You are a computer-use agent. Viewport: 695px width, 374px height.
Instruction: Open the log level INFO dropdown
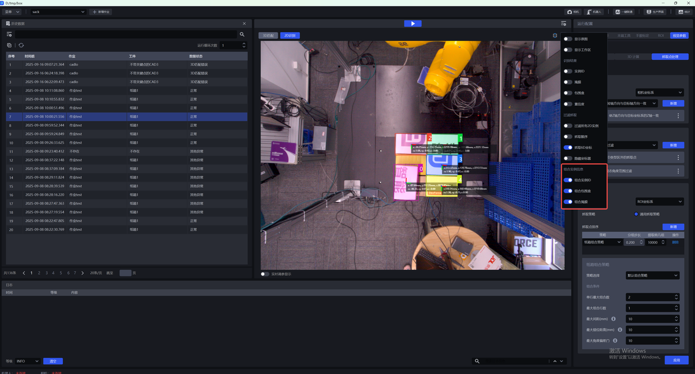27,361
